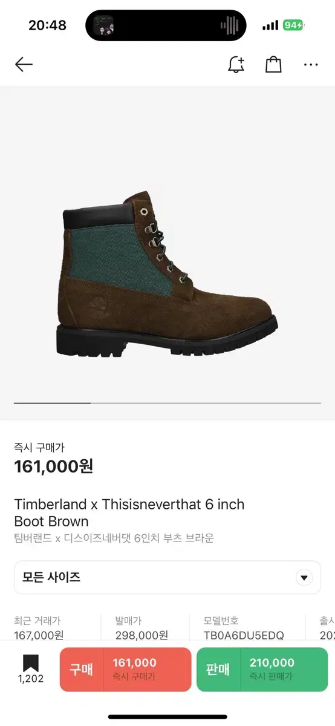The width and height of the screenshot is (335, 726).
Task: Tap the red 구매 buy button
Action: coord(125,669)
